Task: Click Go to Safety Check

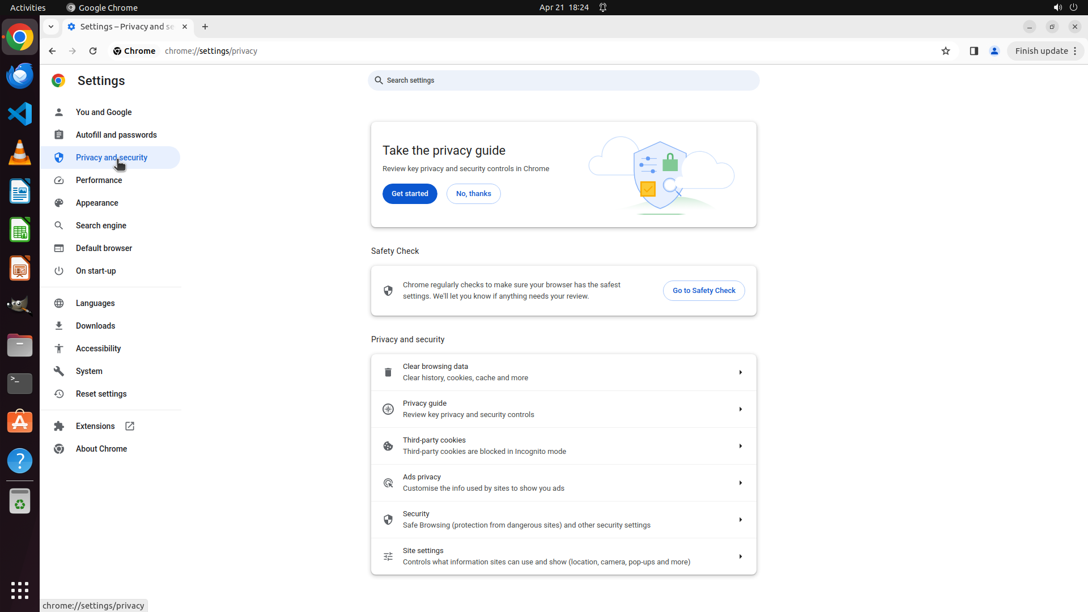Action: point(704,291)
